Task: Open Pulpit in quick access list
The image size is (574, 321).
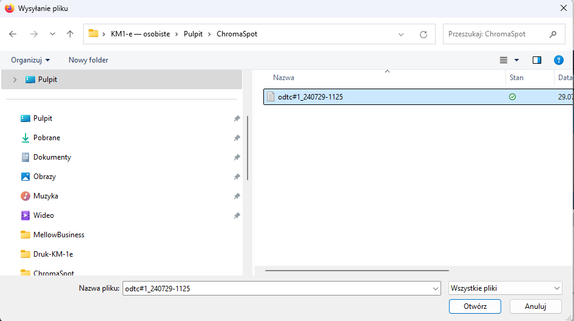Action: coord(43,118)
